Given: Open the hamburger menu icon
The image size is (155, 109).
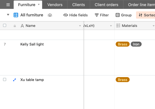Looking at the screenshot, I should [8, 5].
